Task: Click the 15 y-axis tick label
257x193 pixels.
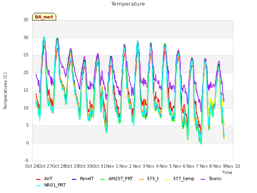Action: pyautogui.click(x=26, y=90)
